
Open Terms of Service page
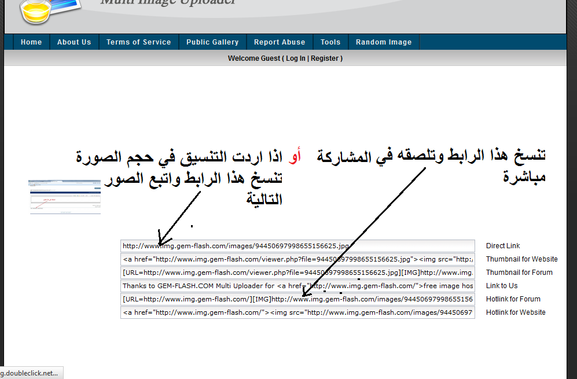click(x=139, y=42)
